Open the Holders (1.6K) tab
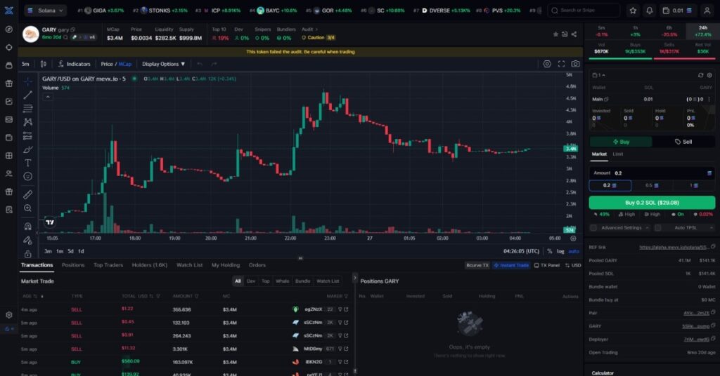720x376 pixels. pos(149,265)
